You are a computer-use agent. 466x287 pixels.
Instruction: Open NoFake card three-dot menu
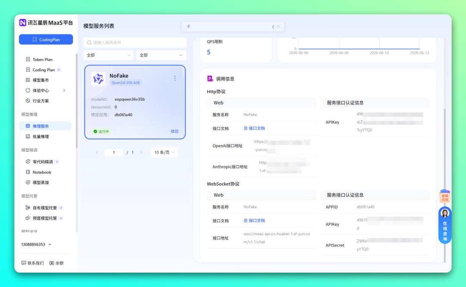[175, 78]
